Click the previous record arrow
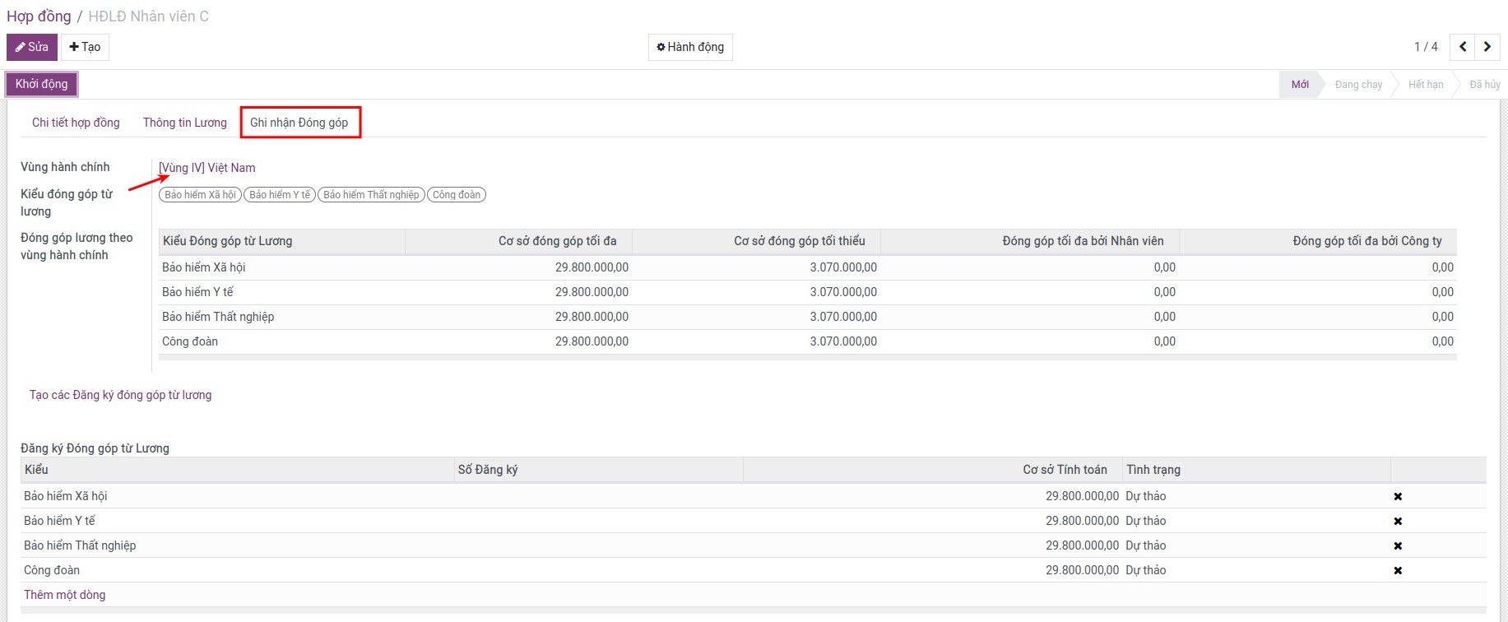Screen dimensions: 1508x622 [1463, 47]
